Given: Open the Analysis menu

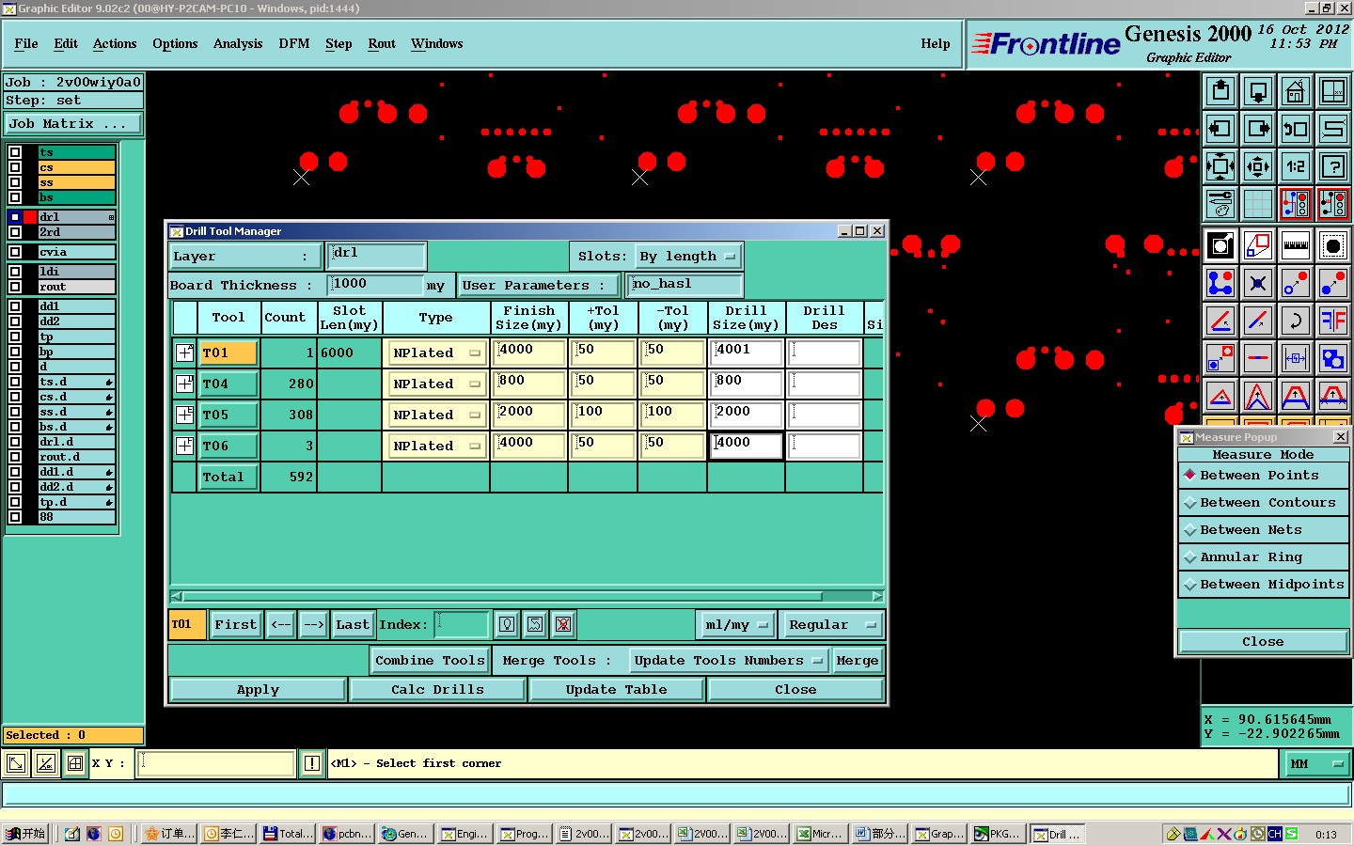Looking at the screenshot, I should click(238, 44).
